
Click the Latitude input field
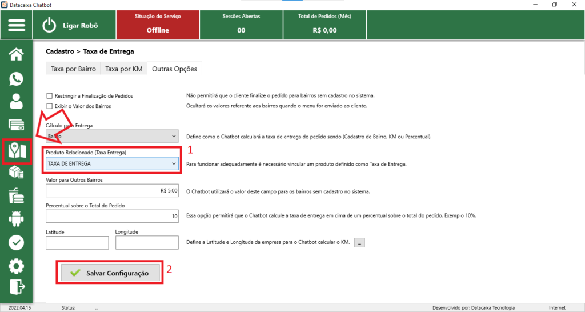pyautogui.click(x=77, y=243)
